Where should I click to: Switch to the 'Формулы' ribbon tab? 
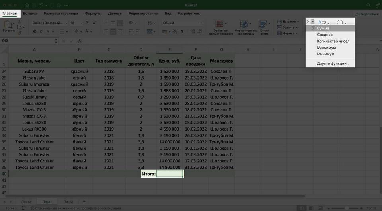[x=93, y=14]
